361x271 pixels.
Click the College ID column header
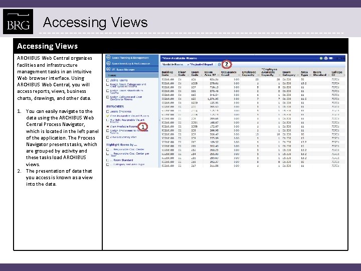click(336, 73)
